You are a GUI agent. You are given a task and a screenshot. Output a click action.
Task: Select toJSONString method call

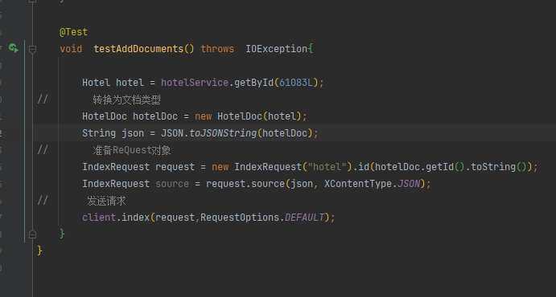[223, 133]
